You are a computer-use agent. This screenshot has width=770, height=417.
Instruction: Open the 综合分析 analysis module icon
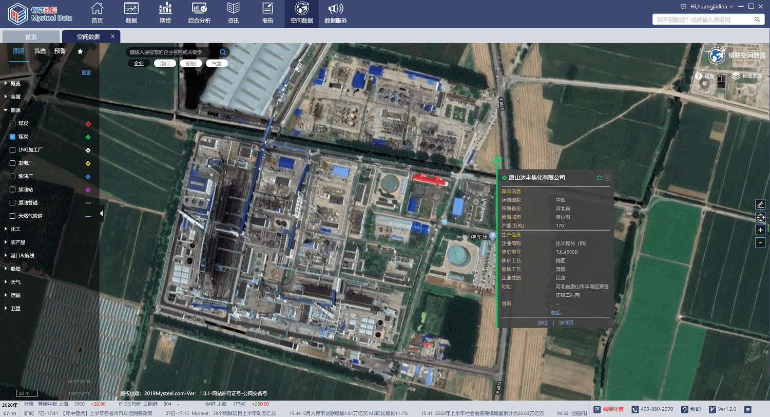point(199,13)
